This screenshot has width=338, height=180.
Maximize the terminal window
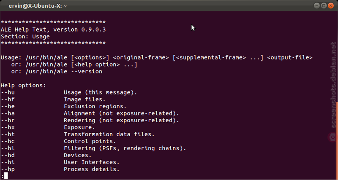pos(324,6)
